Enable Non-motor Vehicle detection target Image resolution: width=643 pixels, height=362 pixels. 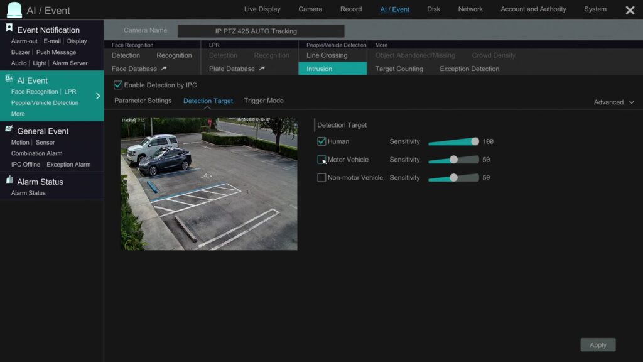[x=321, y=178]
